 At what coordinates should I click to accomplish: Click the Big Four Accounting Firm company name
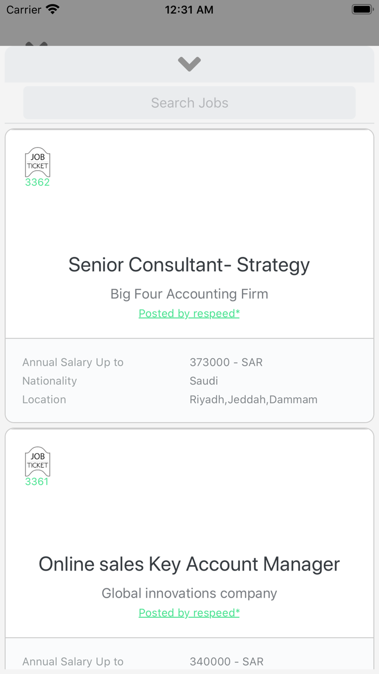pos(189,294)
